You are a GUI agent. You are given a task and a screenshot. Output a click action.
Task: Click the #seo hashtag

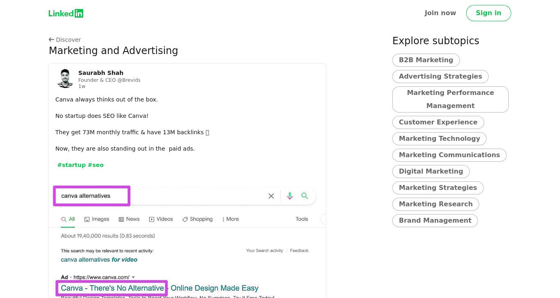tap(96, 165)
